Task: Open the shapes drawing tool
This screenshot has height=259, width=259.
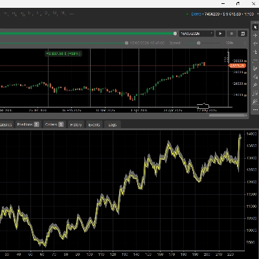Action: [x=255, y=76]
